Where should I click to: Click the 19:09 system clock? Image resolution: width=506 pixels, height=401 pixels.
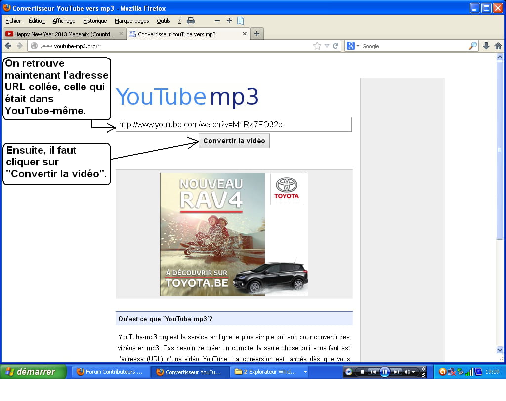pos(492,372)
